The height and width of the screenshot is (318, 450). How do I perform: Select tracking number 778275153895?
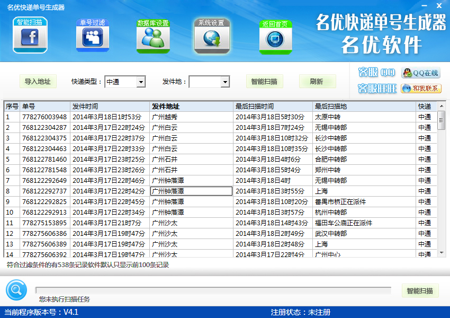44,223
